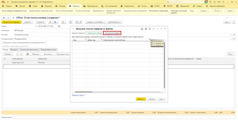Switch to the Товары tab
The image size is (238, 120).
(x=6, y=50)
